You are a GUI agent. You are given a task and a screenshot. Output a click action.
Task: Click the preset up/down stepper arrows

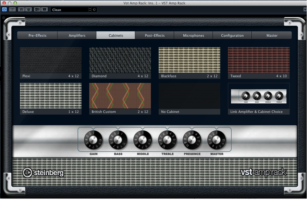[x=90, y=10]
